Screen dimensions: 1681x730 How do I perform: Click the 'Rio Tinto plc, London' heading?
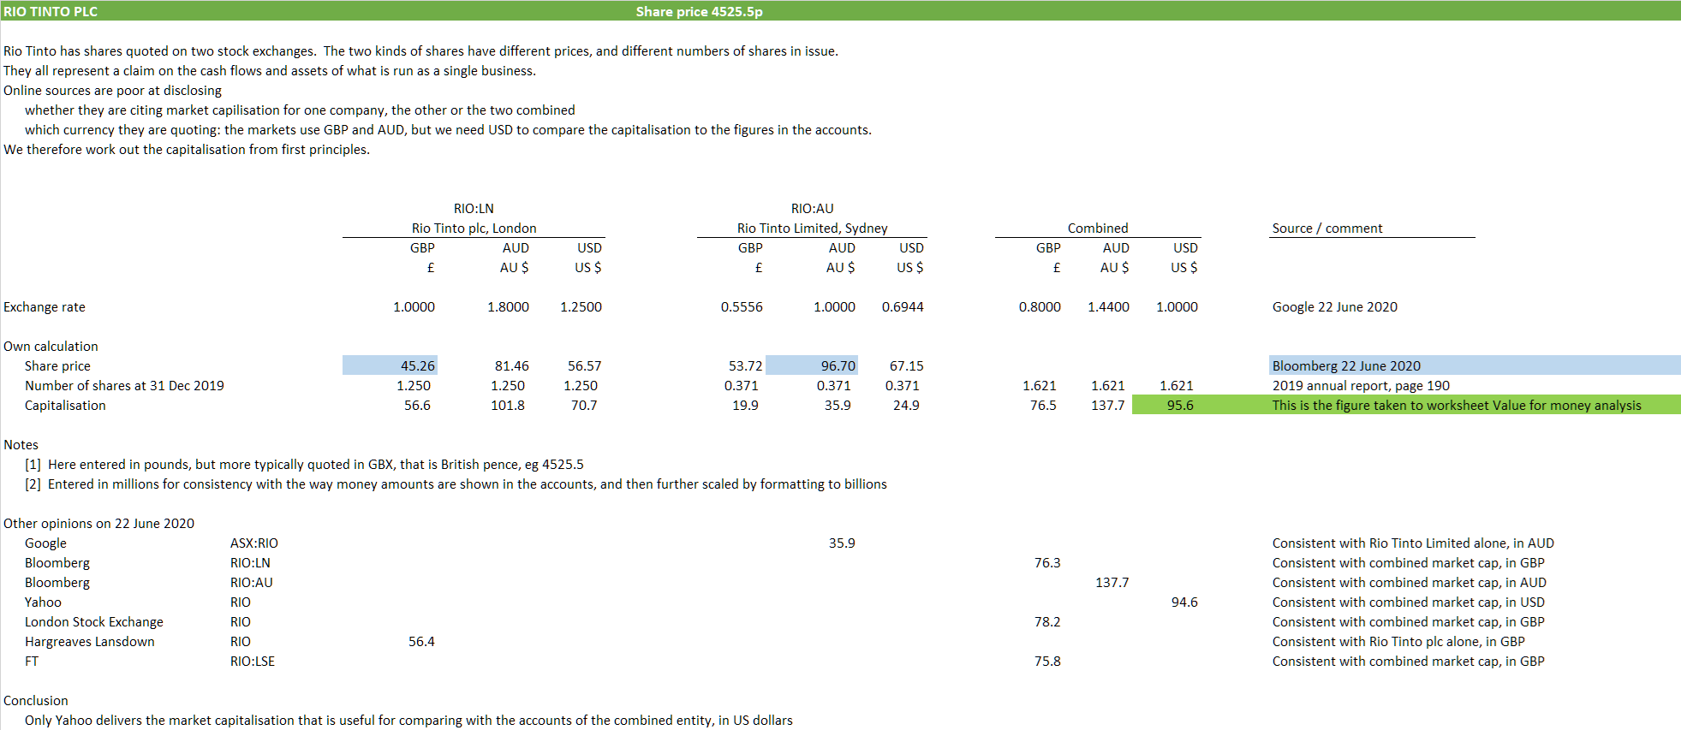point(474,228)
